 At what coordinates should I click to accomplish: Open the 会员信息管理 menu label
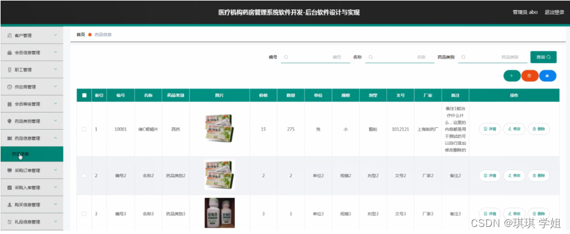click(x=27, y=52)
